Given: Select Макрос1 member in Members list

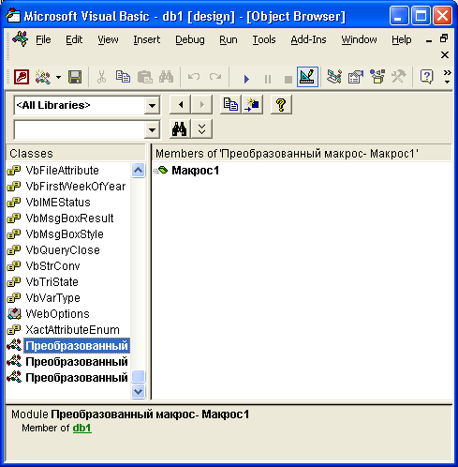Looking at the screenshot, I should (196, 171).
